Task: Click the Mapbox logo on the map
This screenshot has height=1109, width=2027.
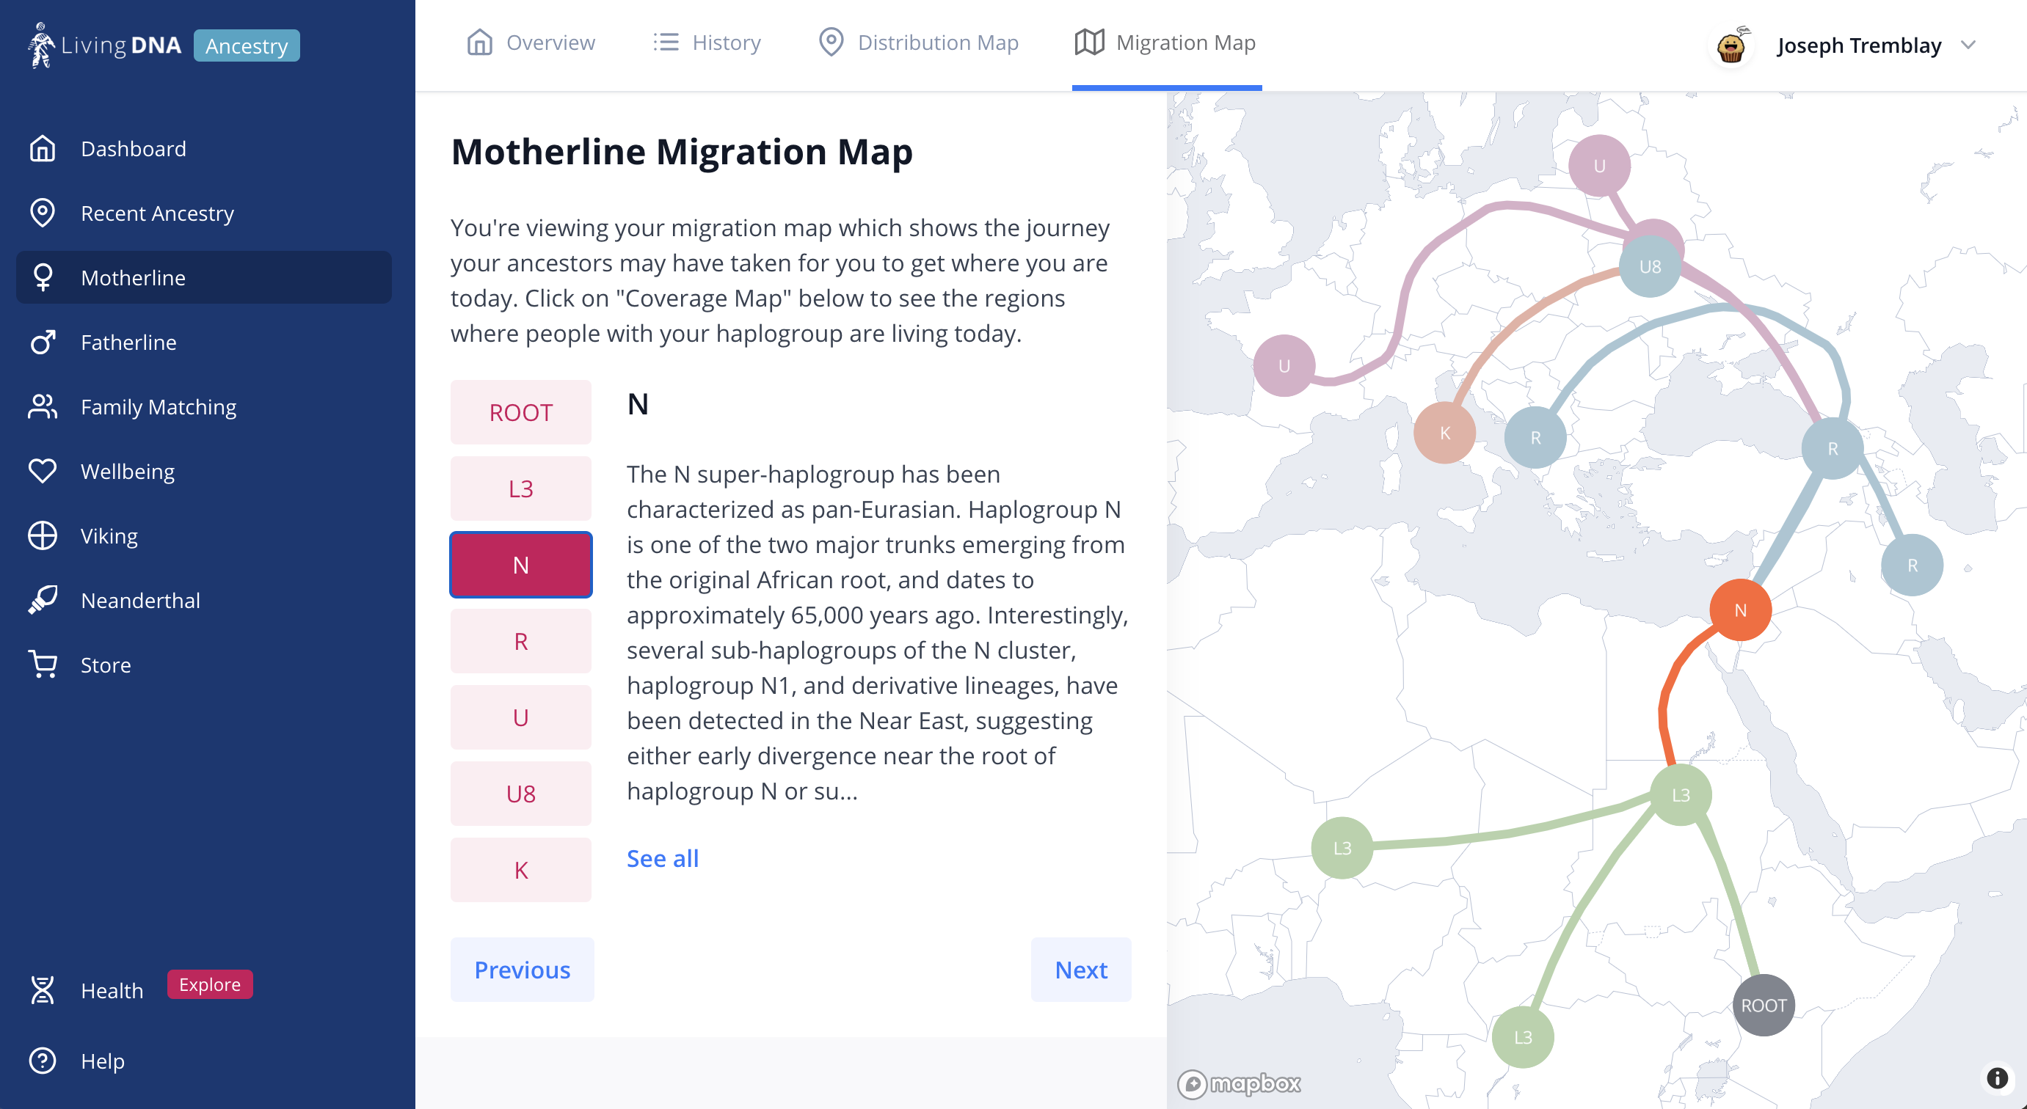Action: pyautogui.click(x=1240, y=1084)
